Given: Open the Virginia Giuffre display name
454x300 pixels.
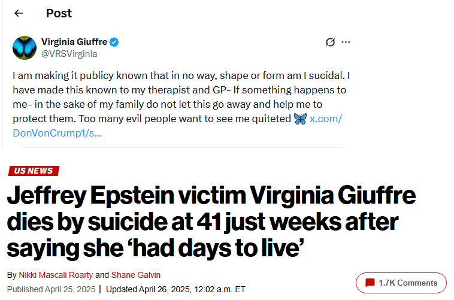Looking at the screenshot, I should pyautogui.click(x=74, y=42).
